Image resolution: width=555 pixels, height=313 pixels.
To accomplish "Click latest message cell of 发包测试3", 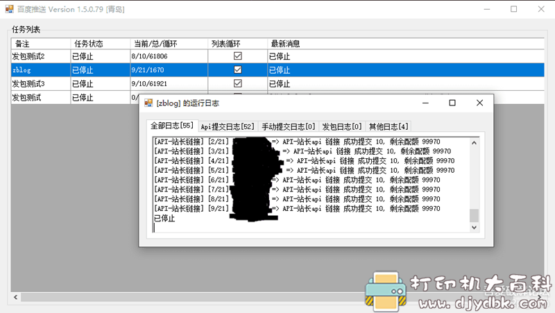I will point(406,84).
